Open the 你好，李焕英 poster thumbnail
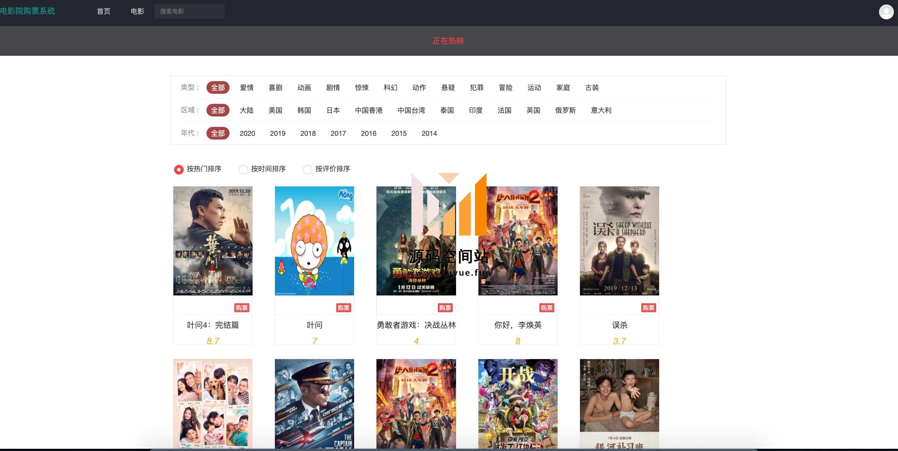Image resolution: width=898 pixels, height=451 pixels. pyautogui.click(x=518, y=241)
